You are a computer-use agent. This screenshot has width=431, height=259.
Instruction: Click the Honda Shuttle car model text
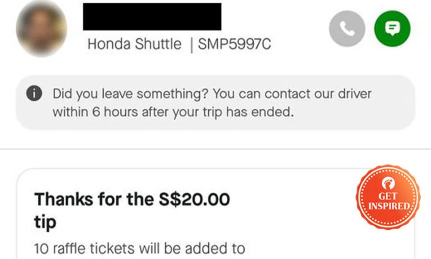(x=134, y=44)
